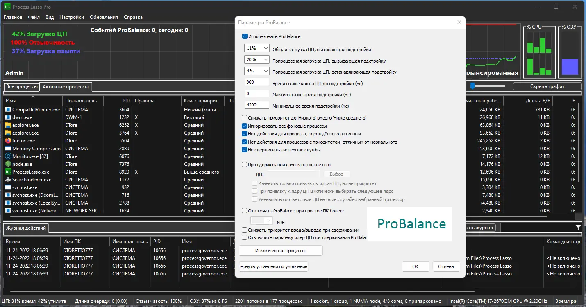
Task: Toggle Нет действия для процессов с приоритетом
Action: pos(245,142)
